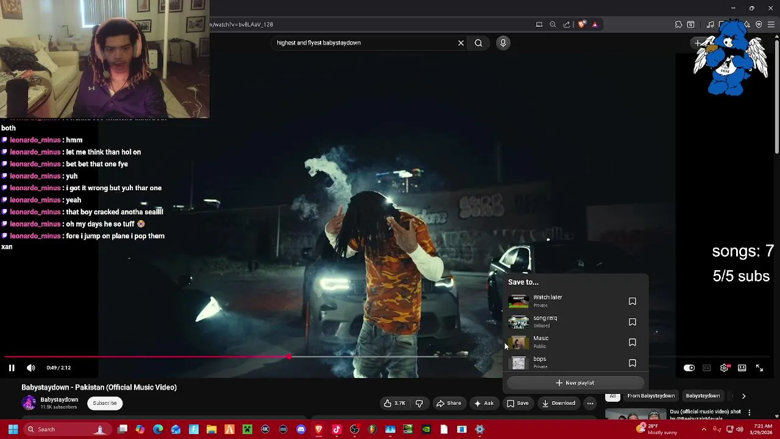Click the share page icon in address bar
The image size is (780, 439).
coord(567,24)
